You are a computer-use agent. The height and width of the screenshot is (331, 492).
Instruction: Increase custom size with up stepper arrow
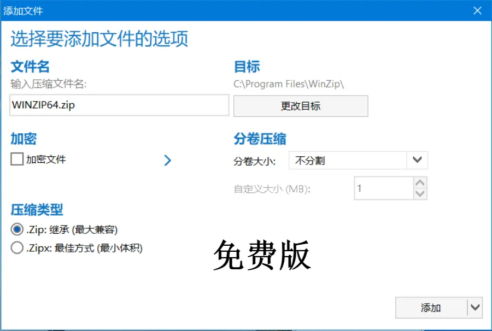420,183
